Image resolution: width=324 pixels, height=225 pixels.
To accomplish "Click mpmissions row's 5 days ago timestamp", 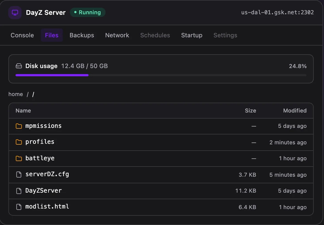I will click(x=292, y=126).
